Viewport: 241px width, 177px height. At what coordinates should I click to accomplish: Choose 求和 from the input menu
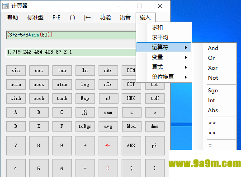pos(164,27)
